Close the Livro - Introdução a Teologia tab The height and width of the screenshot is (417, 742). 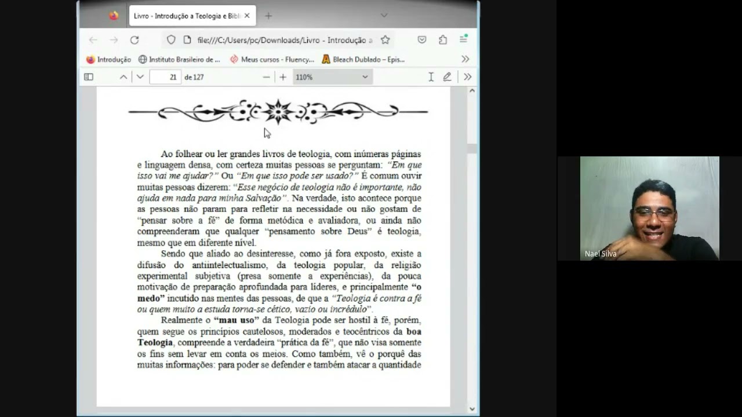click(247, 16)
